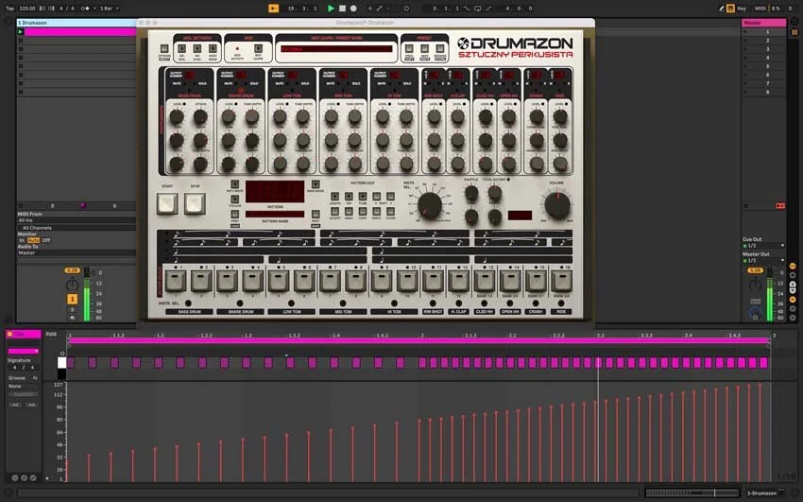Open the Groove None dropdown
This screenshot has width=803, height=502.
23,386
